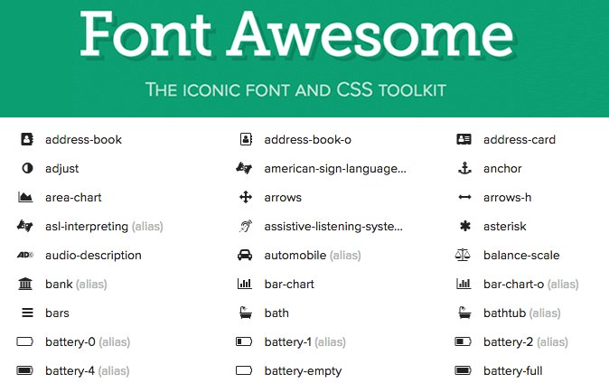Click the battery-full icon

coord(463,370)
